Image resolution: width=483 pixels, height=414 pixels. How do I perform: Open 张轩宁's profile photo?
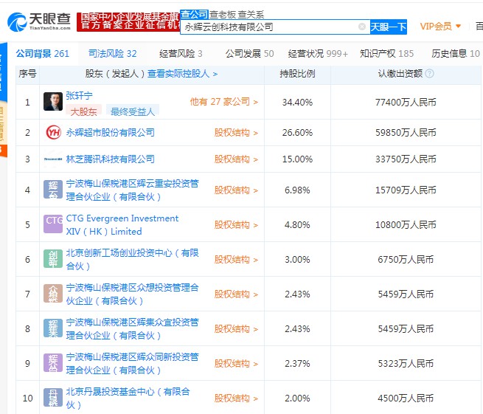tap(53, 101)
